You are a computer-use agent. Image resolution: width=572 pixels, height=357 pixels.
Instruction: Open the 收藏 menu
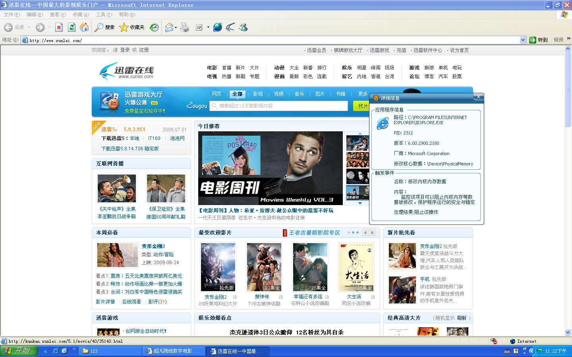81,15
